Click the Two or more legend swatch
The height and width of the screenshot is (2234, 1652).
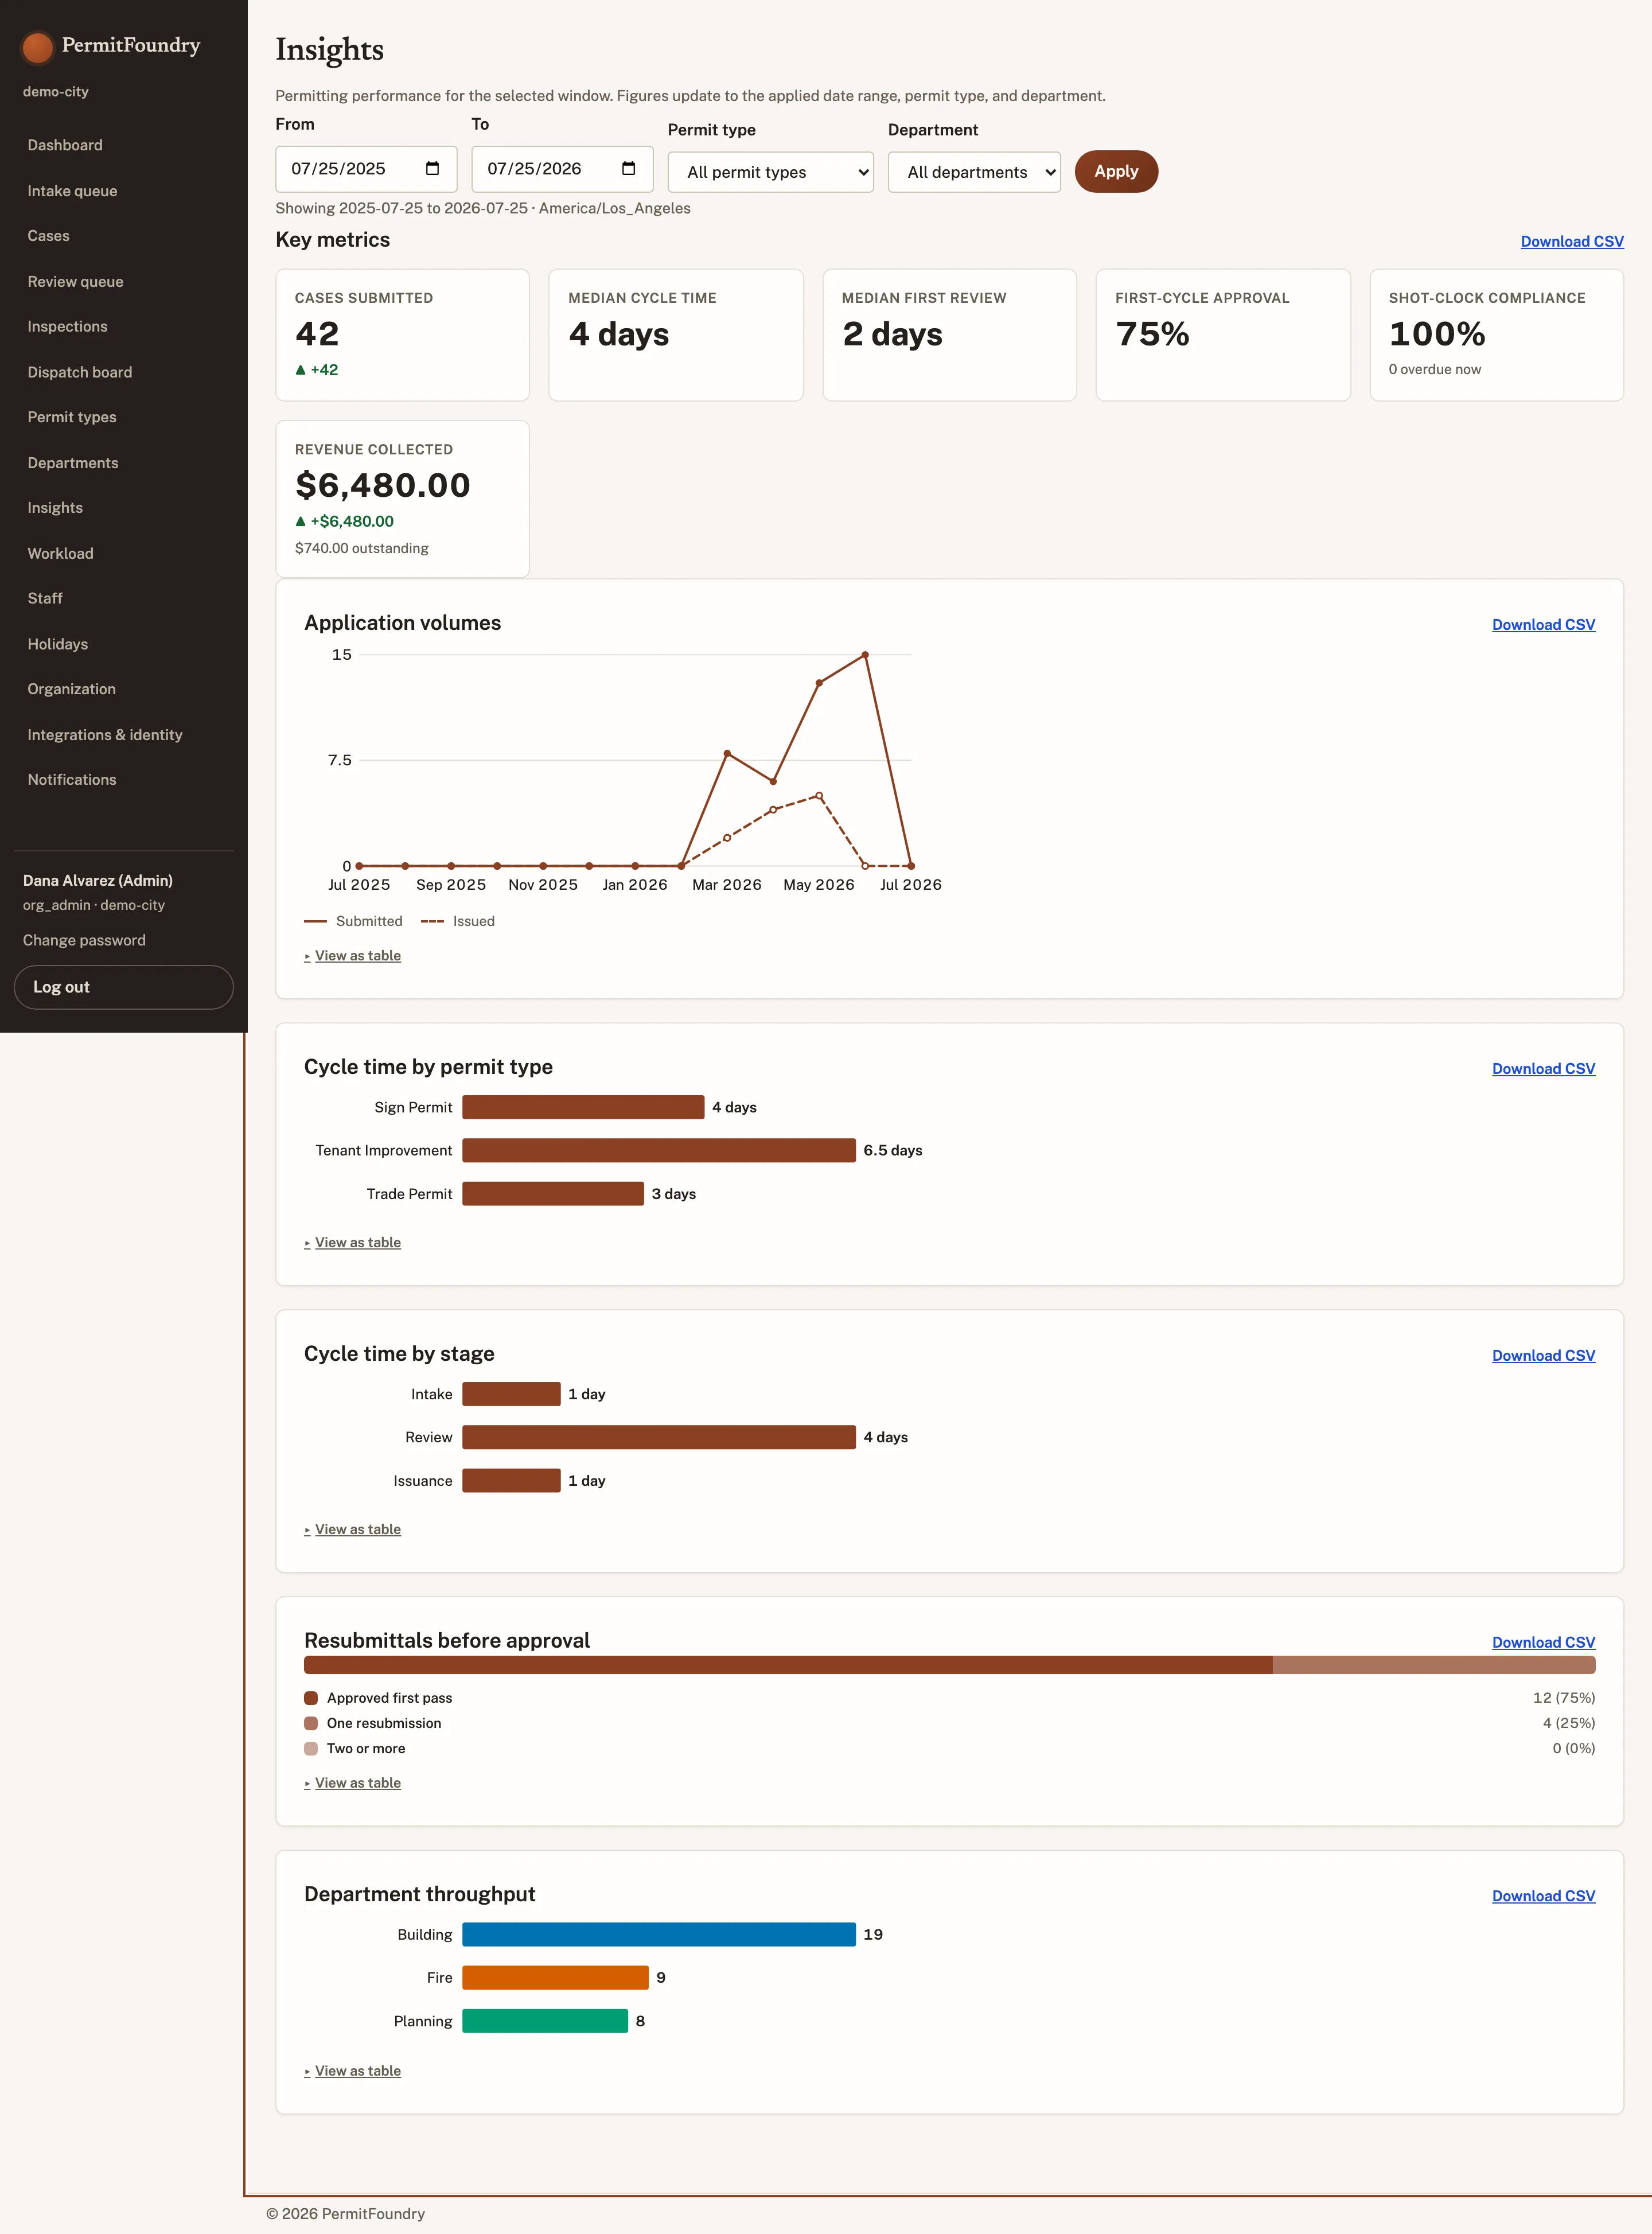pyautogui.click(x=311, y=1748)
